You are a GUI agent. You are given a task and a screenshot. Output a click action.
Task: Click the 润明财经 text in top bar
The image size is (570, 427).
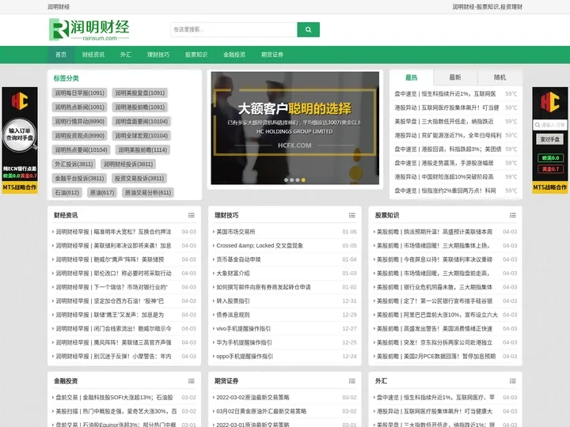pyautogui.click(x=59, y=7)
